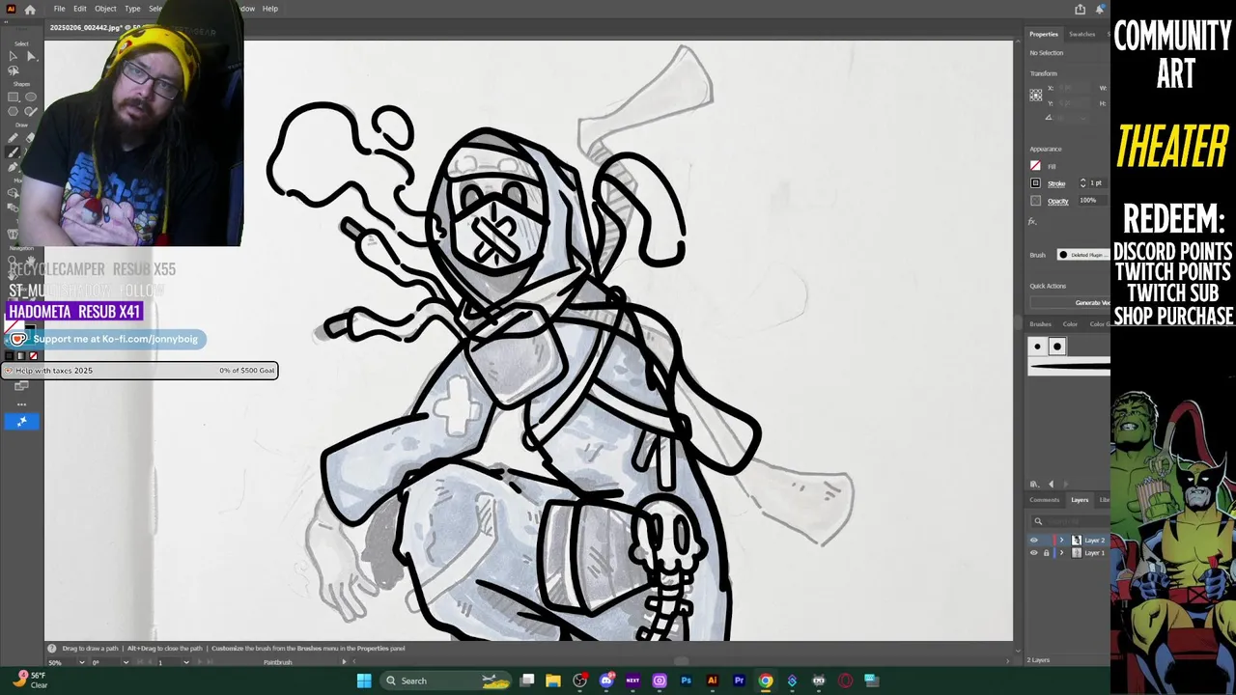The height and width of the screenshot is (695, 1236).
Task: Click the stroke weight stepper arrows
Action: click(x=1082, y=183)
